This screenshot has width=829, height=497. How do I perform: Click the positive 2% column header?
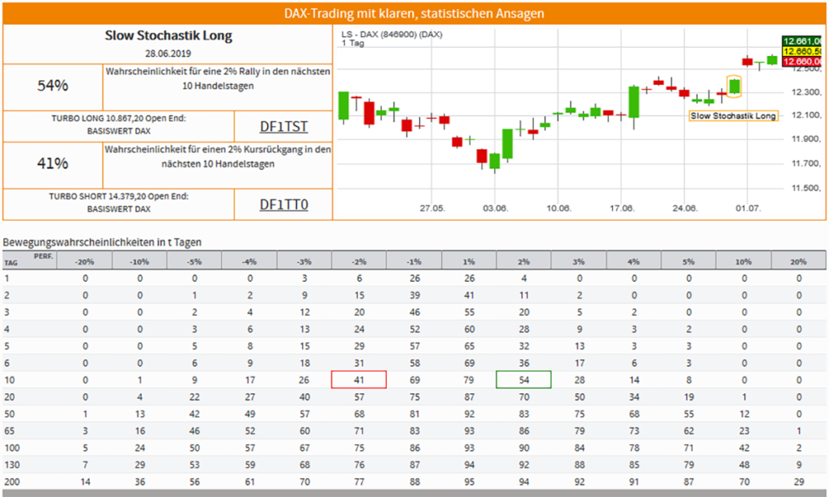pos(524,261)
